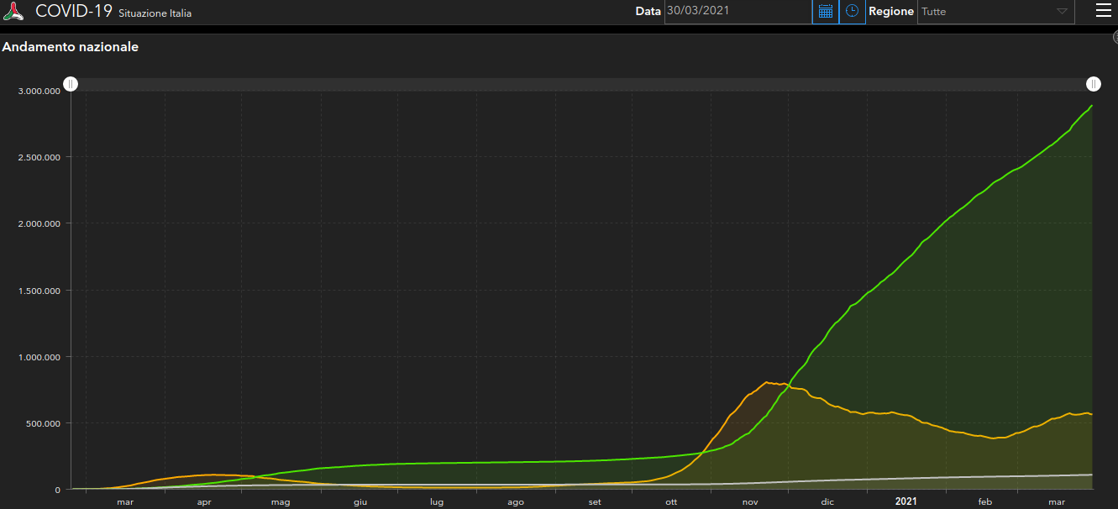1118x509 pixels.
Task: Grab the left chart zoom handle
Action: click(x=71, y=84)
